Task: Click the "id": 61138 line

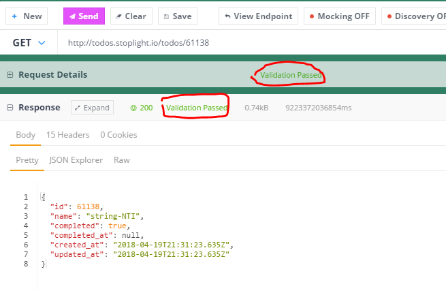Action: click(76, 206)
